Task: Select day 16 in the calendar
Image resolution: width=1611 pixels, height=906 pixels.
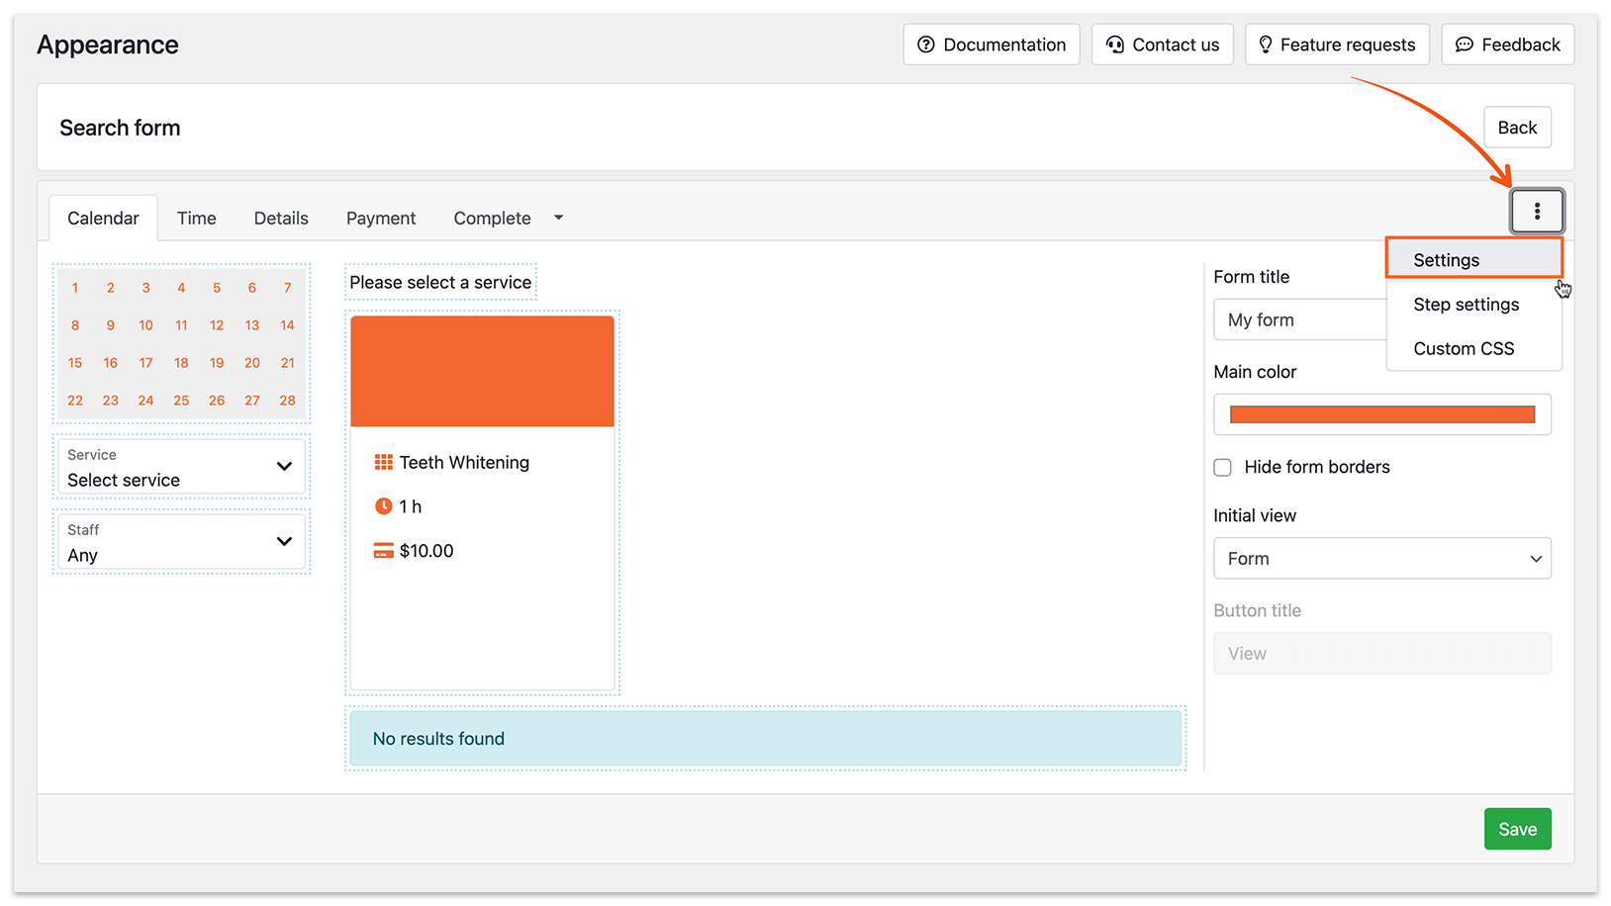Action: (111, 363)
